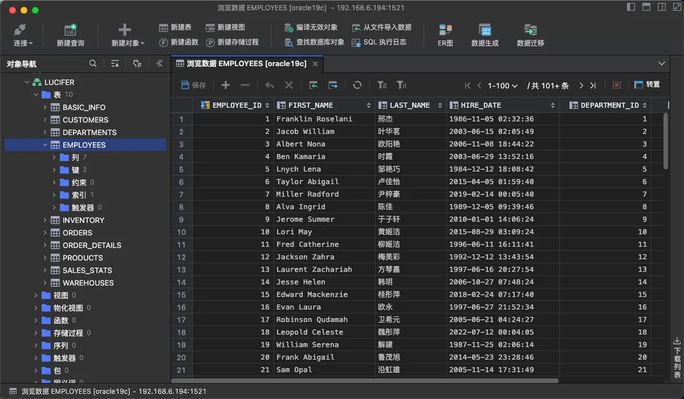Add a new row with plus icon
This screenshot has width=684, height=399.
click(226, 85)
